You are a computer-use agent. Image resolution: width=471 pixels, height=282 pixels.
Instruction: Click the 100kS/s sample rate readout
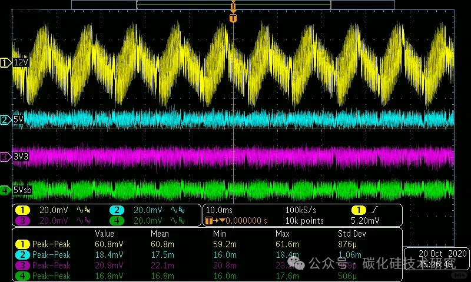click(x=301, y=210)
